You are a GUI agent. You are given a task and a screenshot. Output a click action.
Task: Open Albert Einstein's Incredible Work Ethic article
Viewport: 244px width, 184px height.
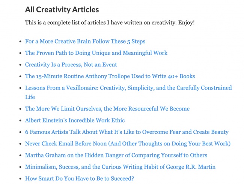click(75, 120)
